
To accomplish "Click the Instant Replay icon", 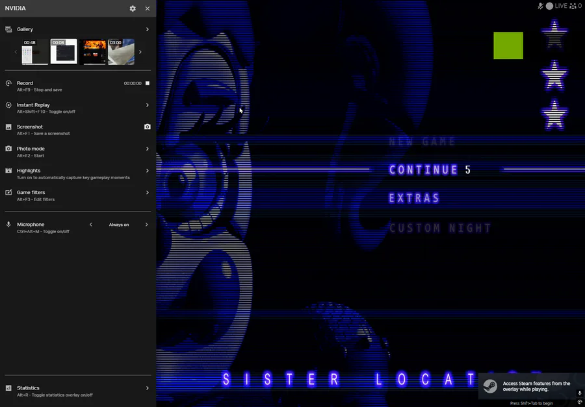I will tap(8, 105).
